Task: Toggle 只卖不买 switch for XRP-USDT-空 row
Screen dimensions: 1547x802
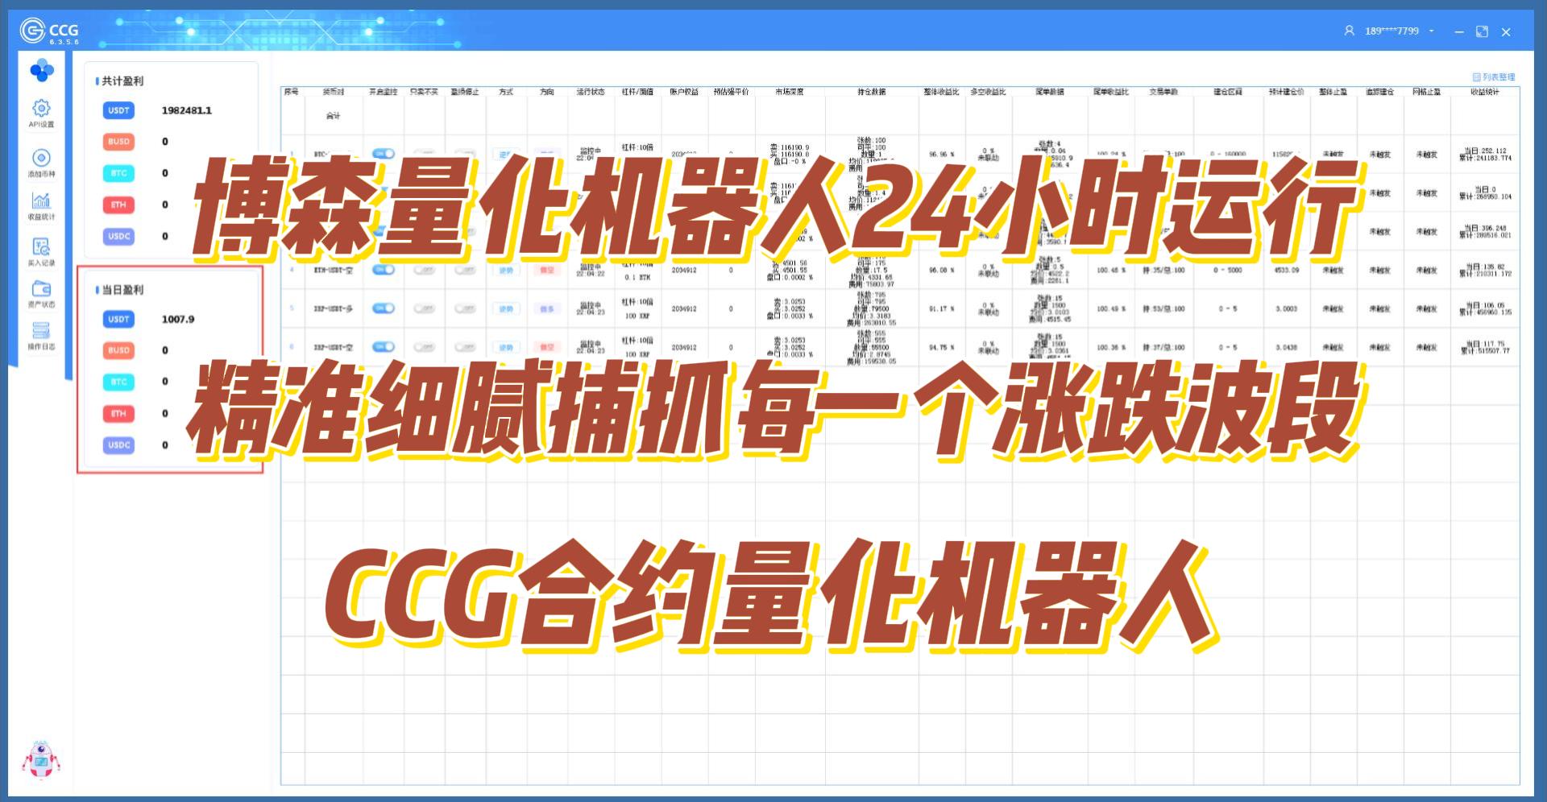Action: pos(424,347)
